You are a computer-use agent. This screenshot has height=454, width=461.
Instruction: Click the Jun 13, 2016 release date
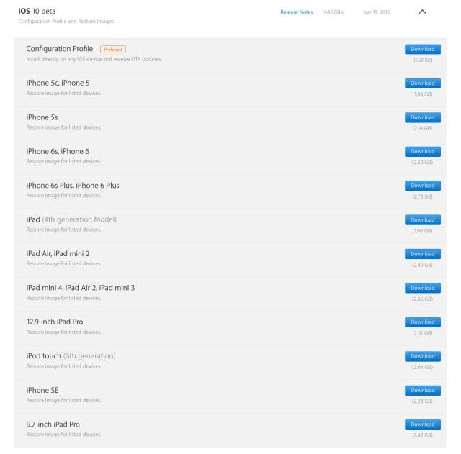[x=376, y=12]
